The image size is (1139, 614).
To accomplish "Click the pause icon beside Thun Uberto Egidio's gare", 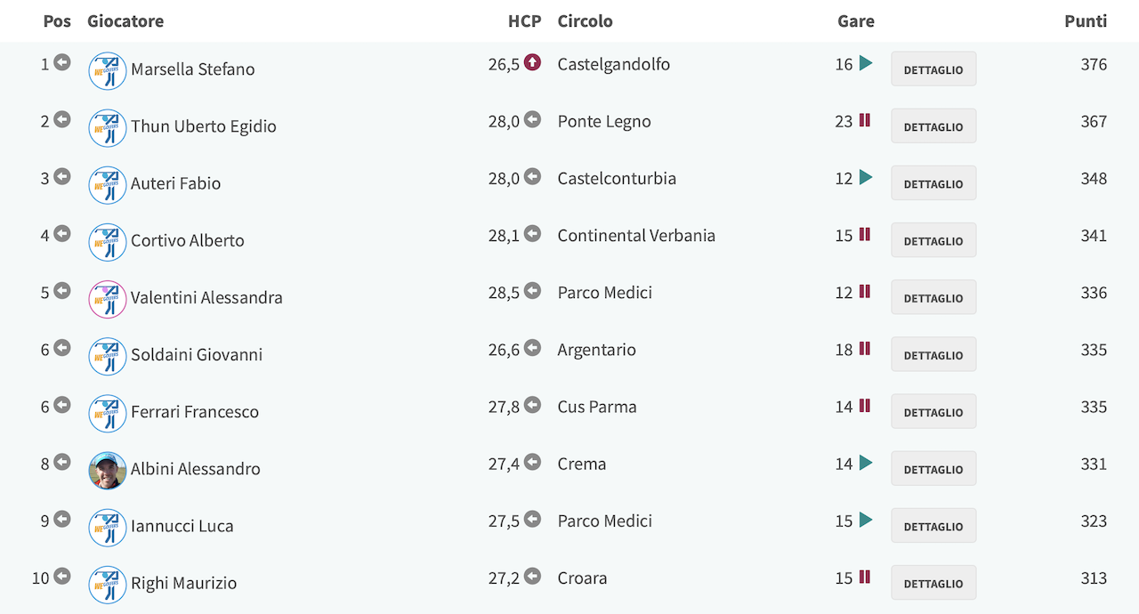I will tap(864, 120).
